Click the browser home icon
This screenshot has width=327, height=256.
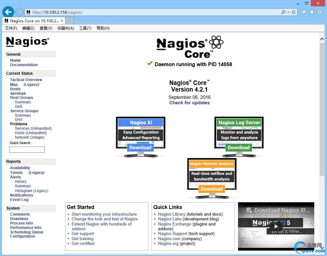tap(304, 12)
